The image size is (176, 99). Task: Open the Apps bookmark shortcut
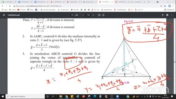[5, 10]
